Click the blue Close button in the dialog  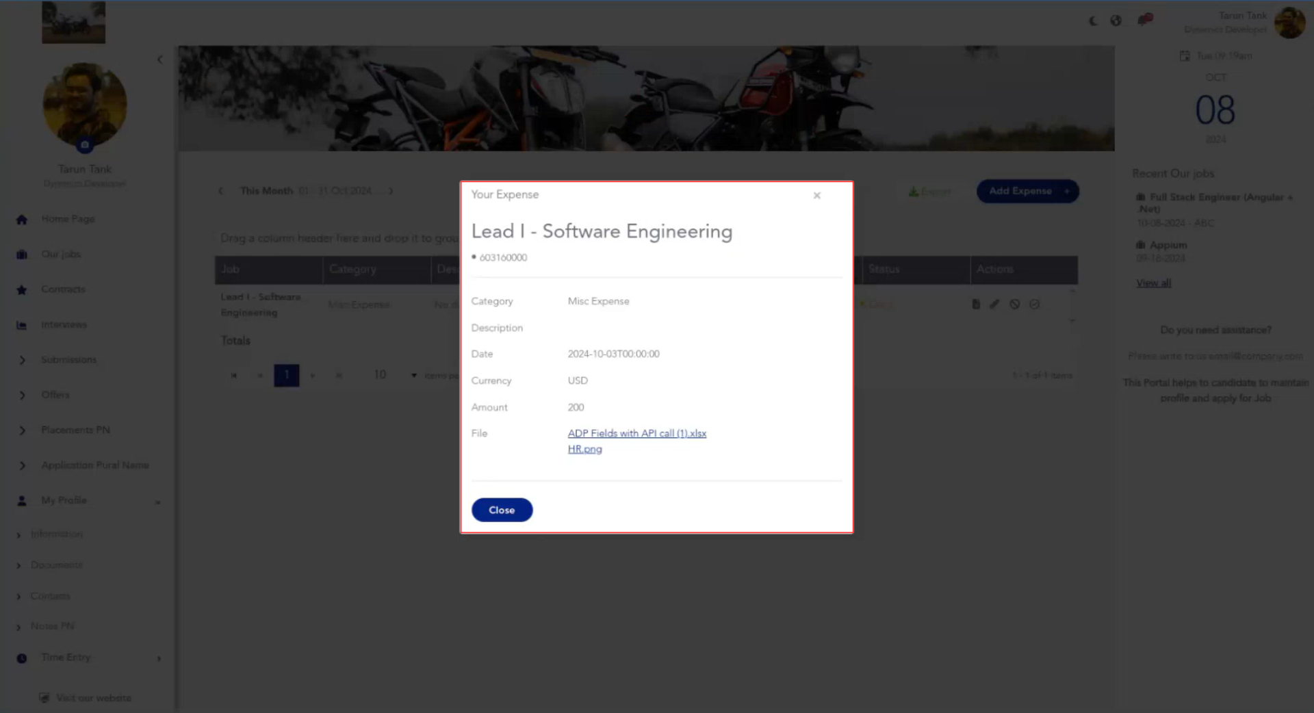point(502,510)
